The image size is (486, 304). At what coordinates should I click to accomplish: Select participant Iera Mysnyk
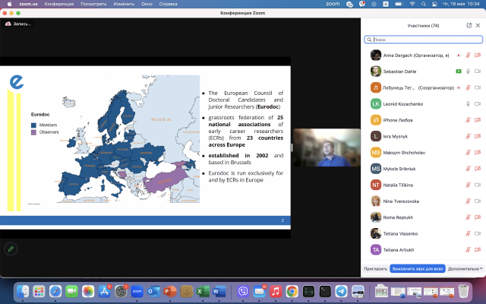tap(424, 136)
